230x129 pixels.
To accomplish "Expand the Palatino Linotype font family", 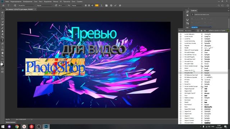I will [x=183, y=98].
